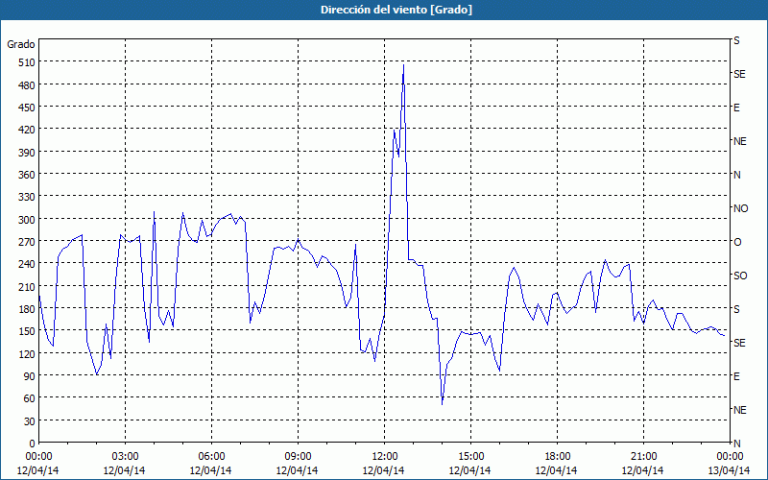Select the 06:00 time label

[211, 457]
